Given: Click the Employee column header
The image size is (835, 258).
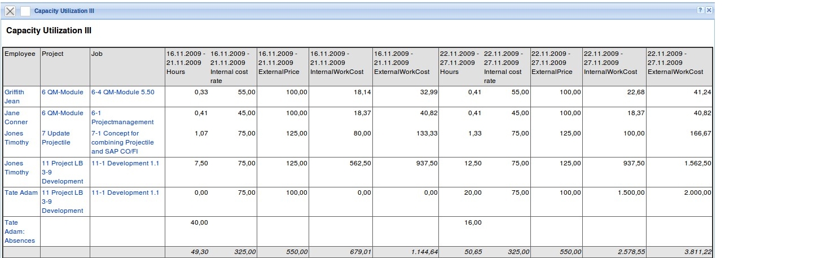Looking at the screenshot, I should click(20, 54).
